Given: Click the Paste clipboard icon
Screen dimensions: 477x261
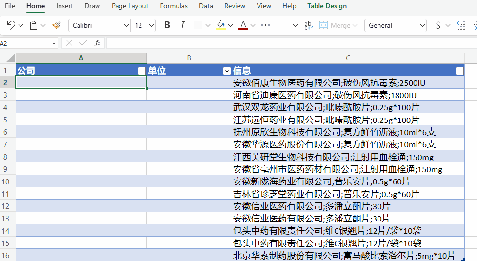Looking at the screenshot, I should point(34,25).
